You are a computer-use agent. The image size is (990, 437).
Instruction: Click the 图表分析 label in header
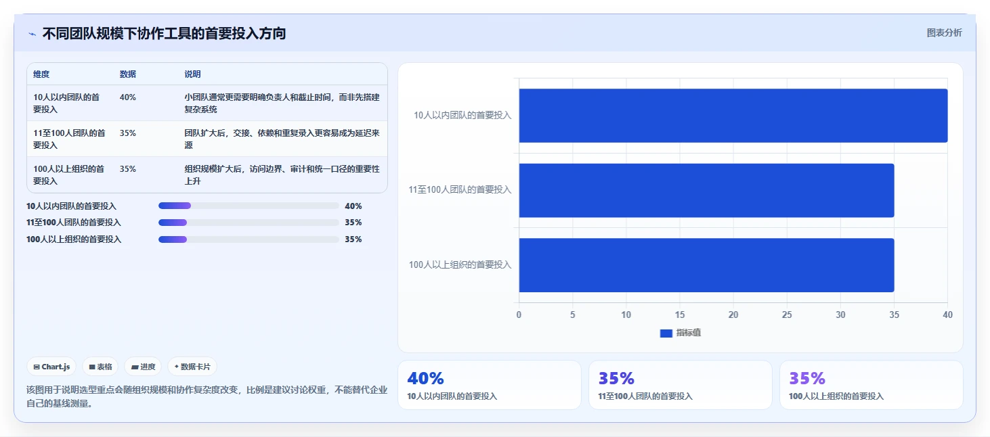[x=944, y=32]
